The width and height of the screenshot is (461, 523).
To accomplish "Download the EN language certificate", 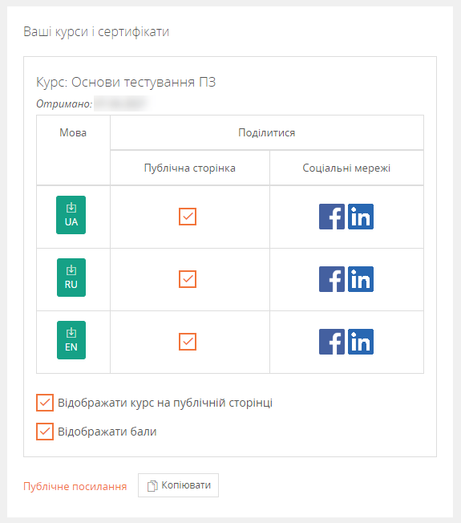I will click(71, 340).
